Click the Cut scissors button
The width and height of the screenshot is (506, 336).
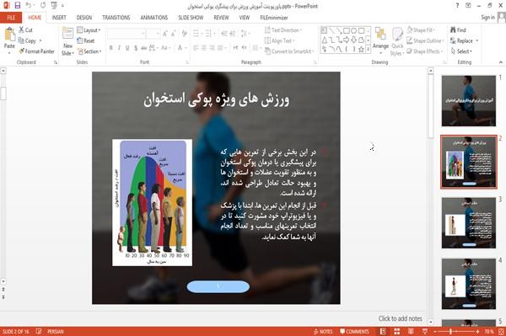click(25, 30)
